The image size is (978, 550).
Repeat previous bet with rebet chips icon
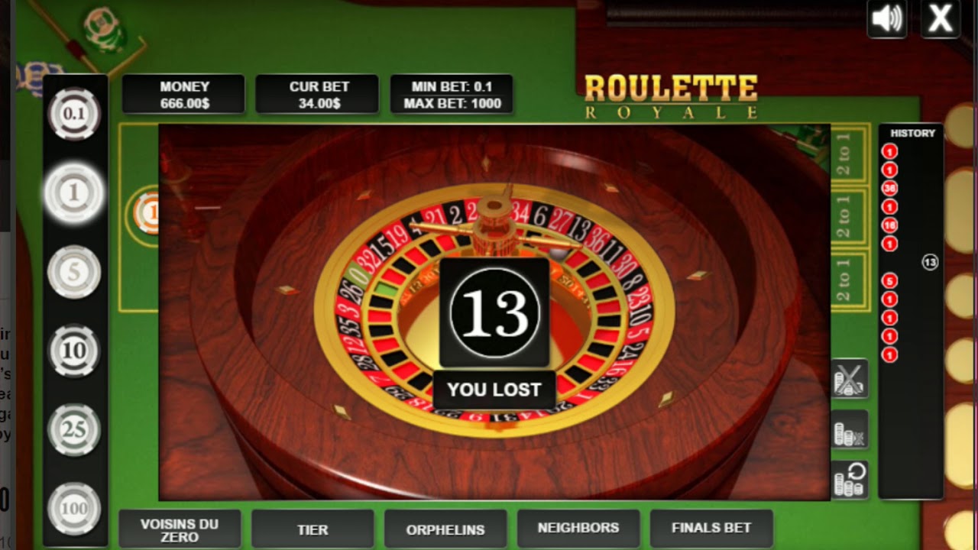click(x=850, y=480)
